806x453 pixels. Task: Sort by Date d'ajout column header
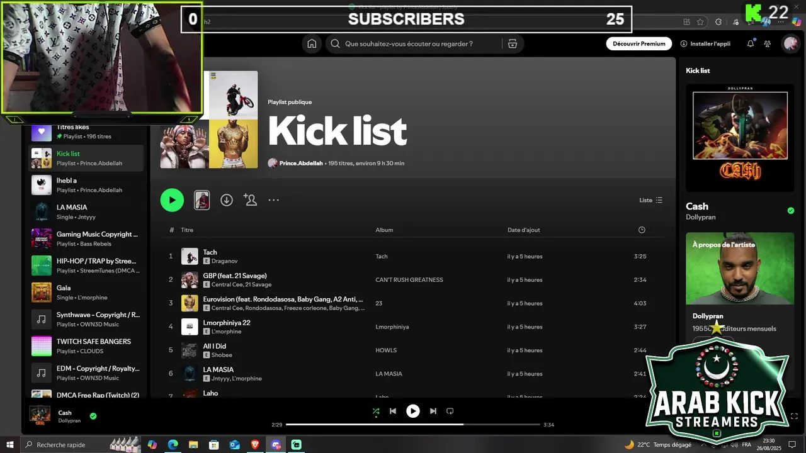(523, 230)
